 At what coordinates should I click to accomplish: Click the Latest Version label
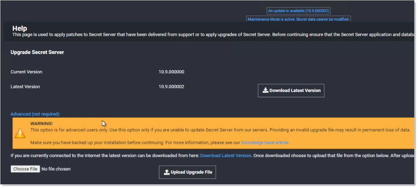[25, 87]
